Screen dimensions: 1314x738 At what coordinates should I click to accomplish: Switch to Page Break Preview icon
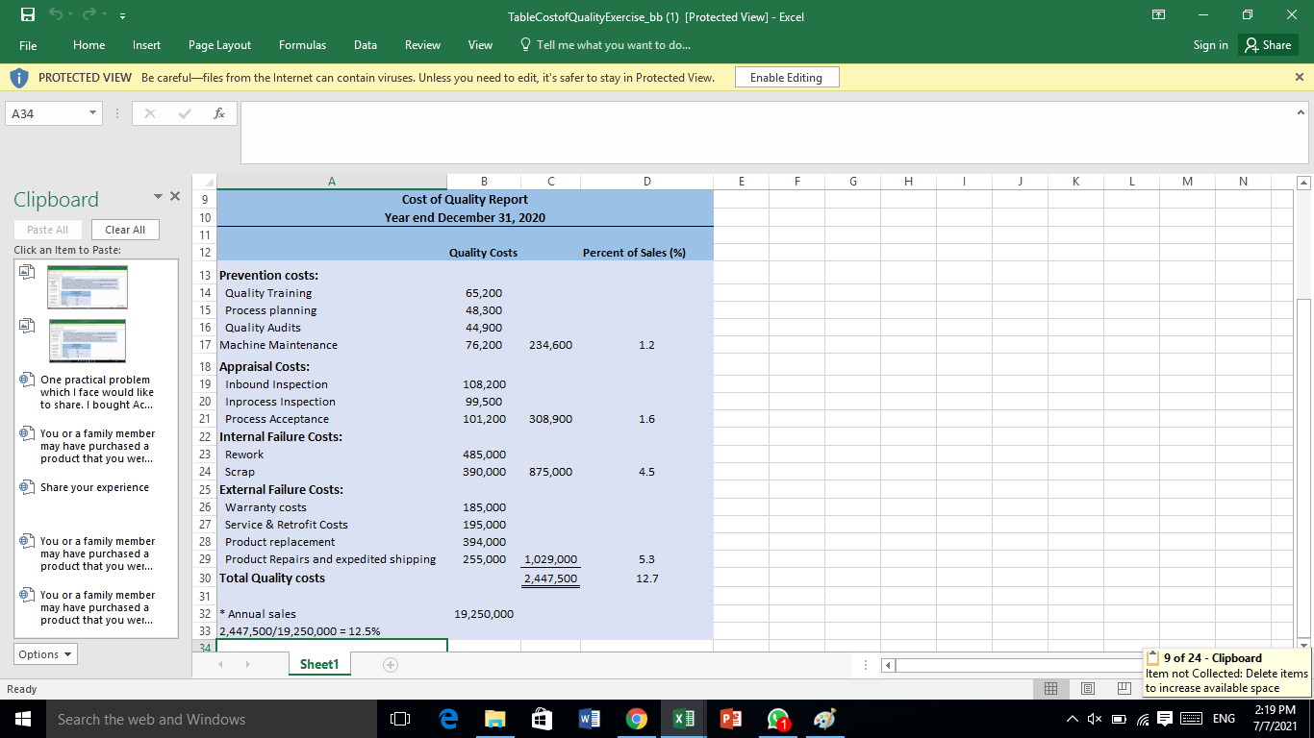coord(1124,689)
